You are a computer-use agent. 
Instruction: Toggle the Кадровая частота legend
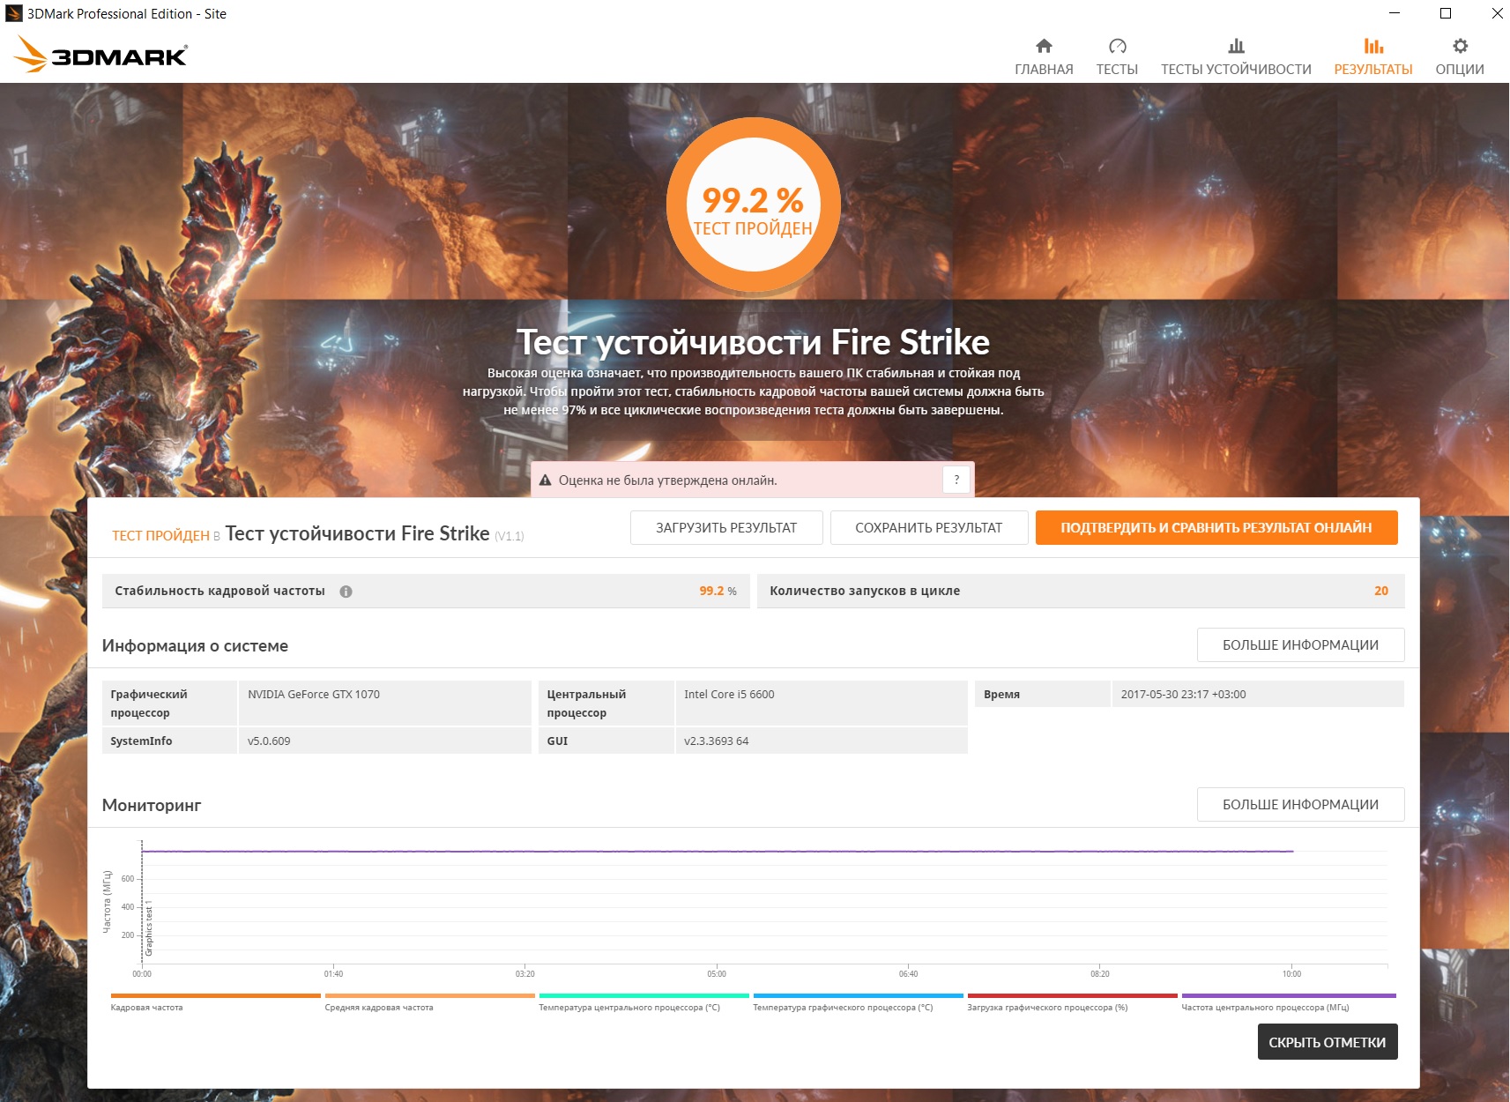215,1002
